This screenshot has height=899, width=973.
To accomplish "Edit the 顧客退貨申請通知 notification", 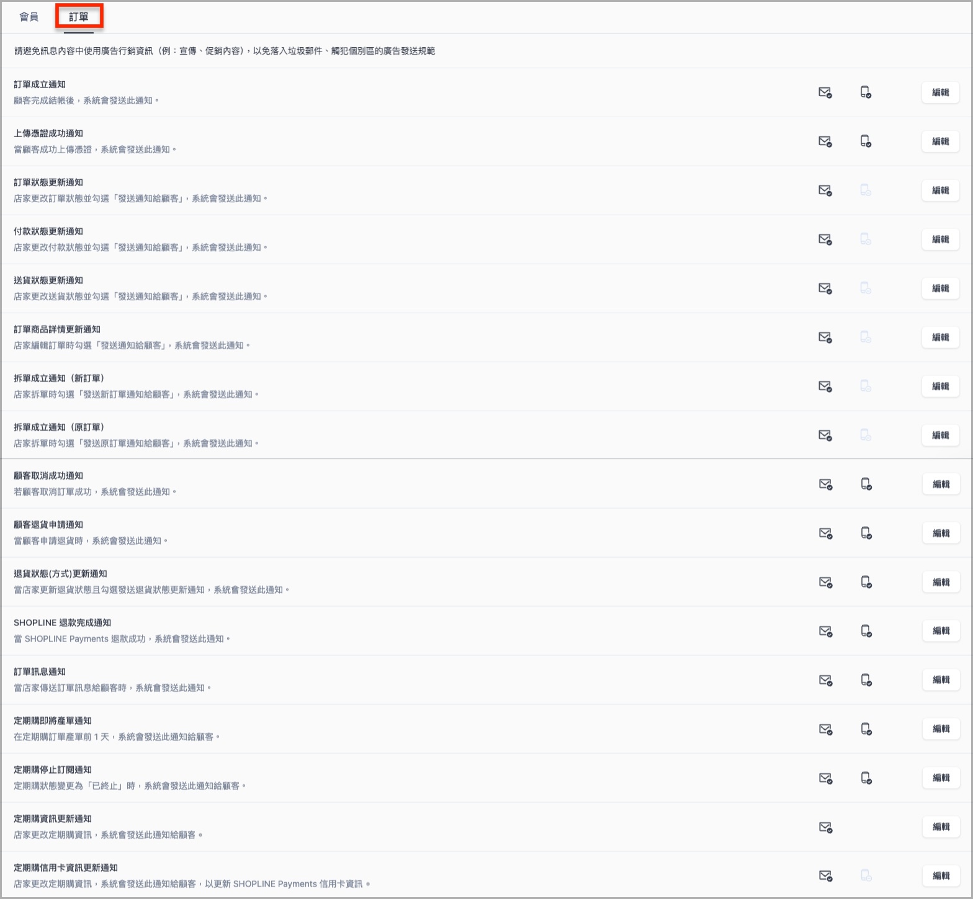I will (941, 534).
